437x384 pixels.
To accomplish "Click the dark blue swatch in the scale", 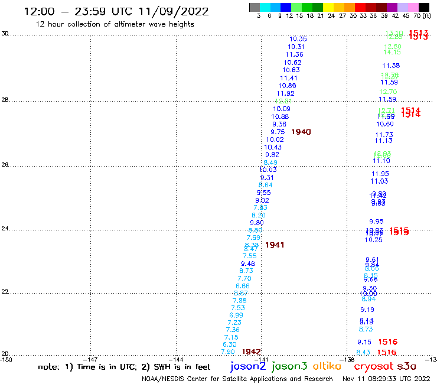I will click(x=286, y=8).
